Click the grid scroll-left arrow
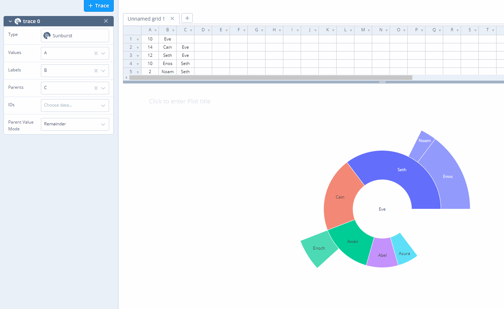Viewport: 504px width, 309px height. pyautogui.click(x=126, y=77)
